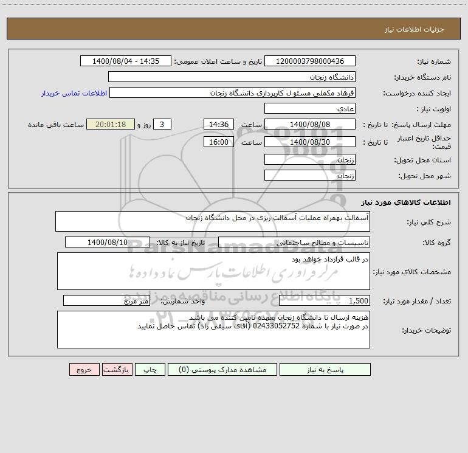Click label تاریخ نیاز به کالا

181,243
